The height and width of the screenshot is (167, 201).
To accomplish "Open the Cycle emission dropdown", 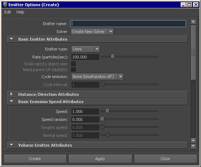I will (x=97, y=77).
